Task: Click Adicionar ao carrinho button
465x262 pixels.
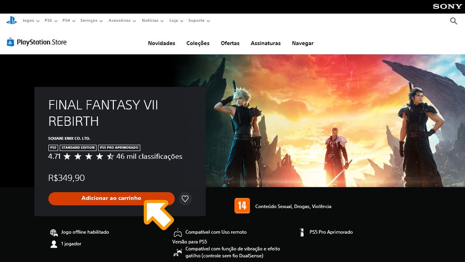Action: [x=112, y=199]
